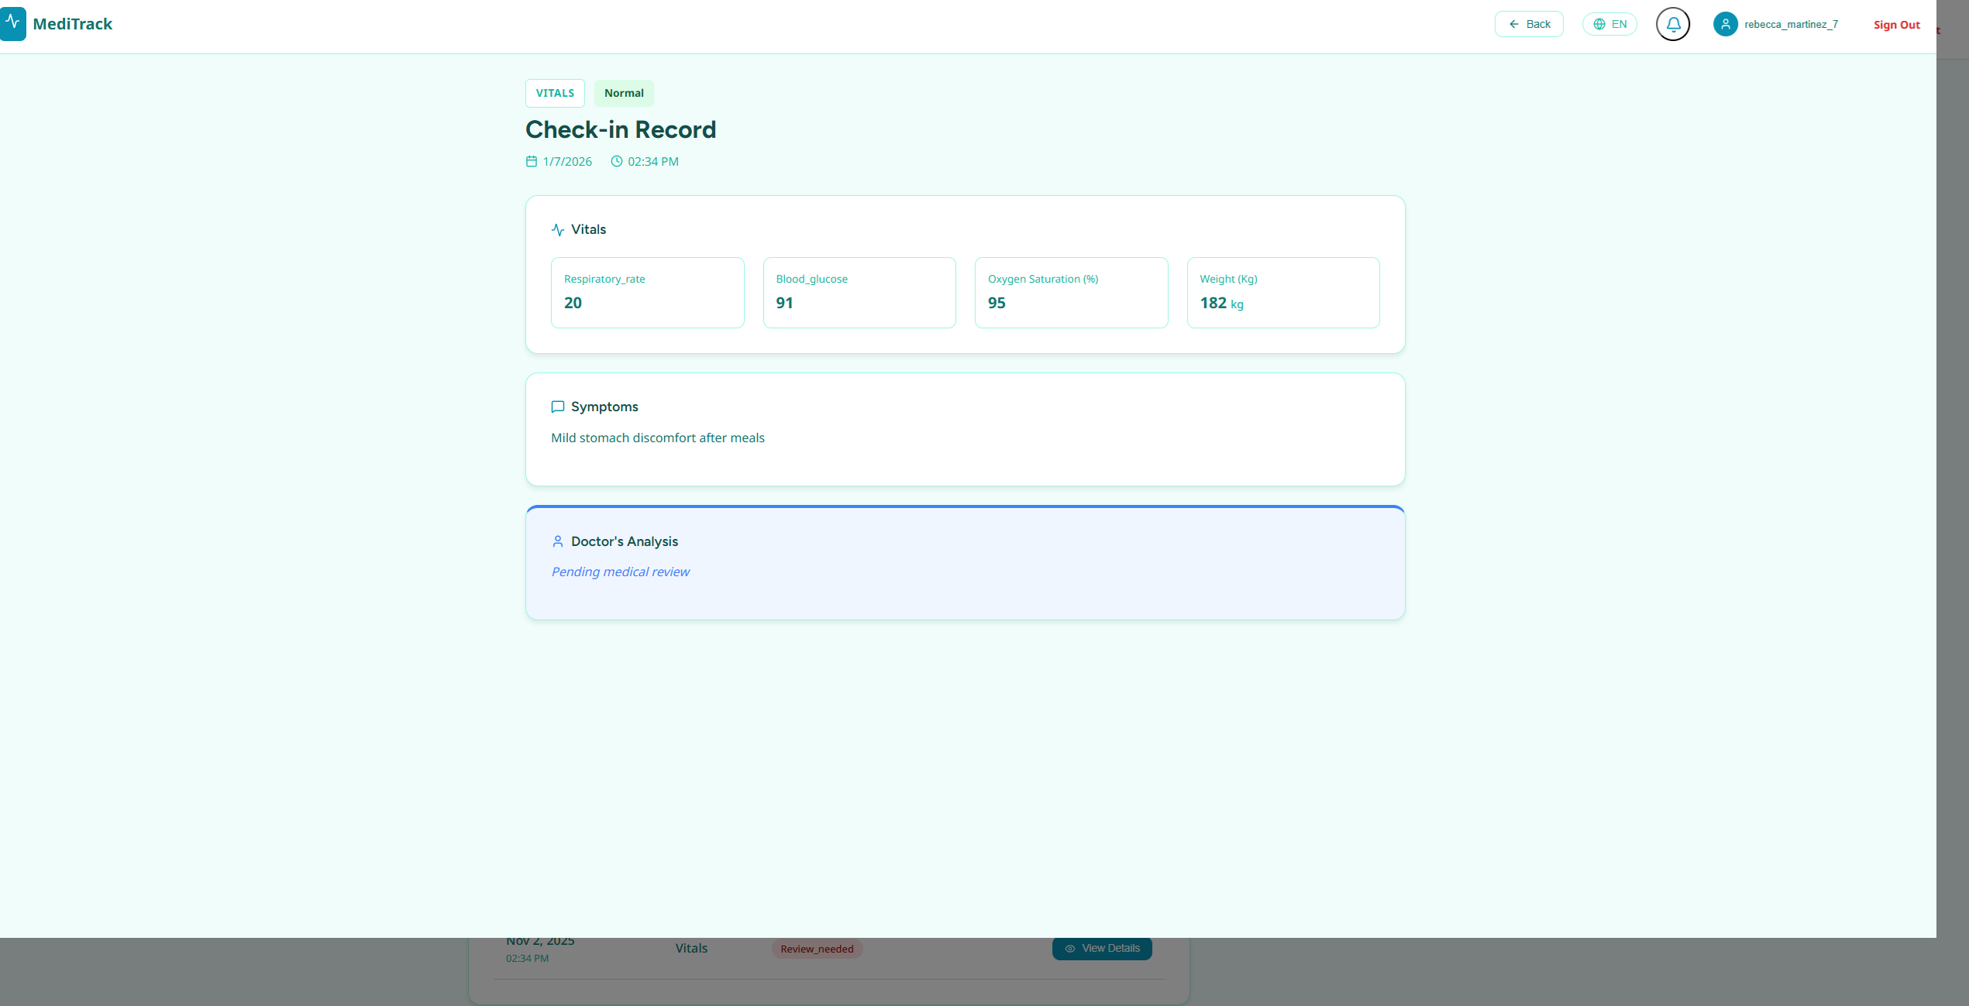Click the clock icon beside 02:34 PM

coord(617,161)
